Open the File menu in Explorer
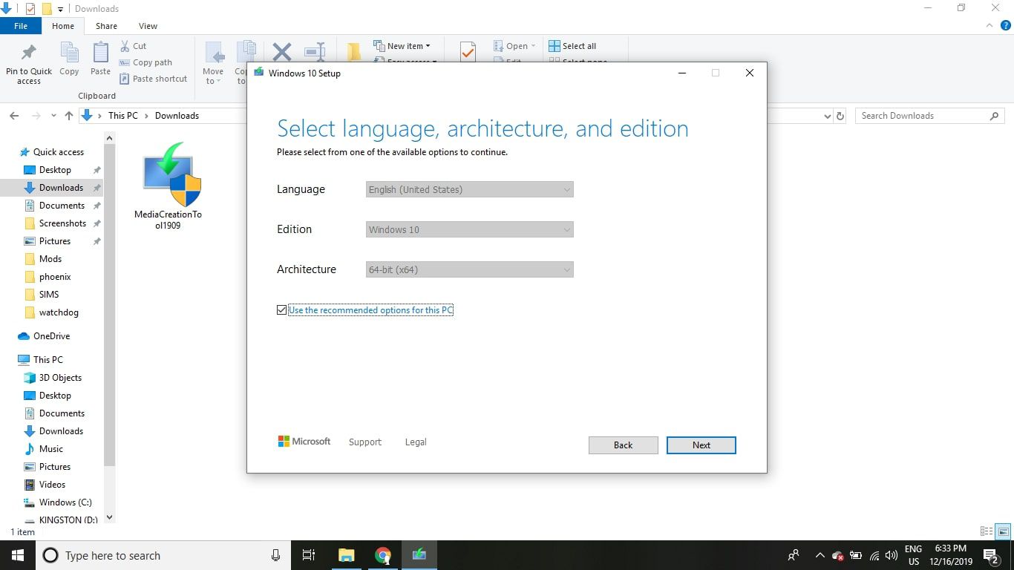The image size is (1014, 570). 21,26
